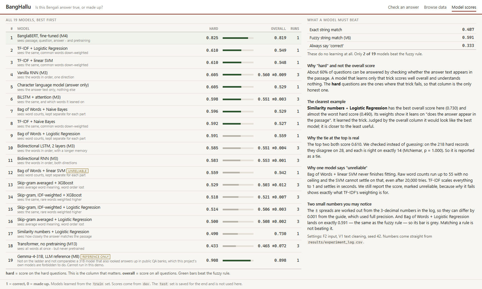
Task: Click the OVERALL column header
Action: click(278, 29)
